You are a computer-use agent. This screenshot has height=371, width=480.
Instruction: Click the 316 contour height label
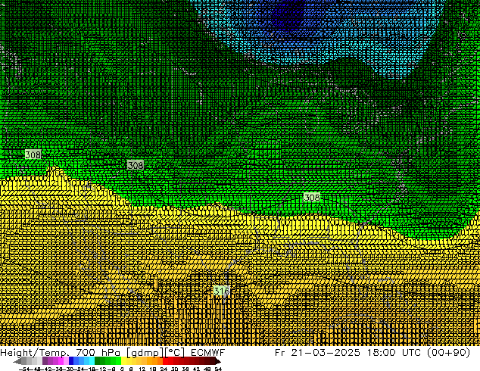click(x=222, y=291)
